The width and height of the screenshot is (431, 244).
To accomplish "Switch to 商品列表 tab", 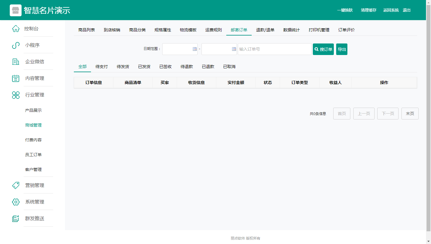I will [x=87, y=30].
